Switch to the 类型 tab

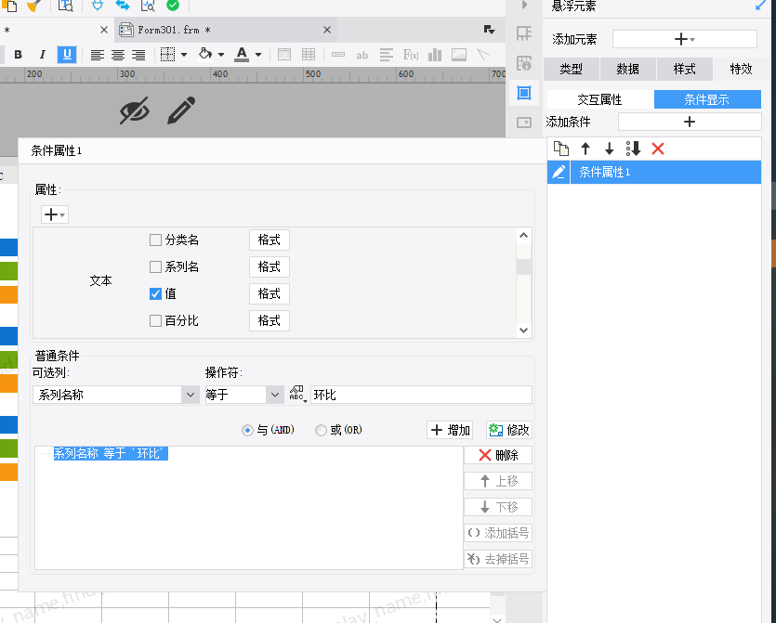tap(572, 69)
